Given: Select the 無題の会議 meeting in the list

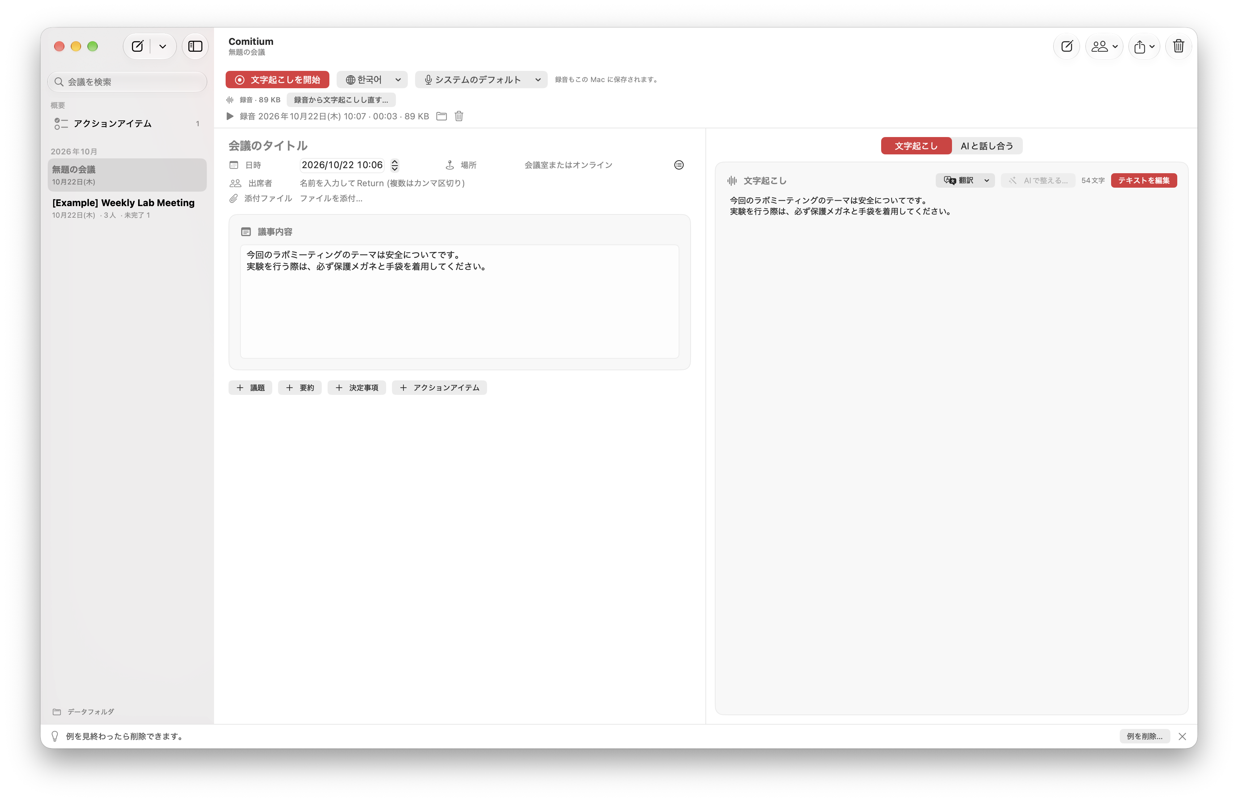Looking at the screenshot, I should click(127, 175).
